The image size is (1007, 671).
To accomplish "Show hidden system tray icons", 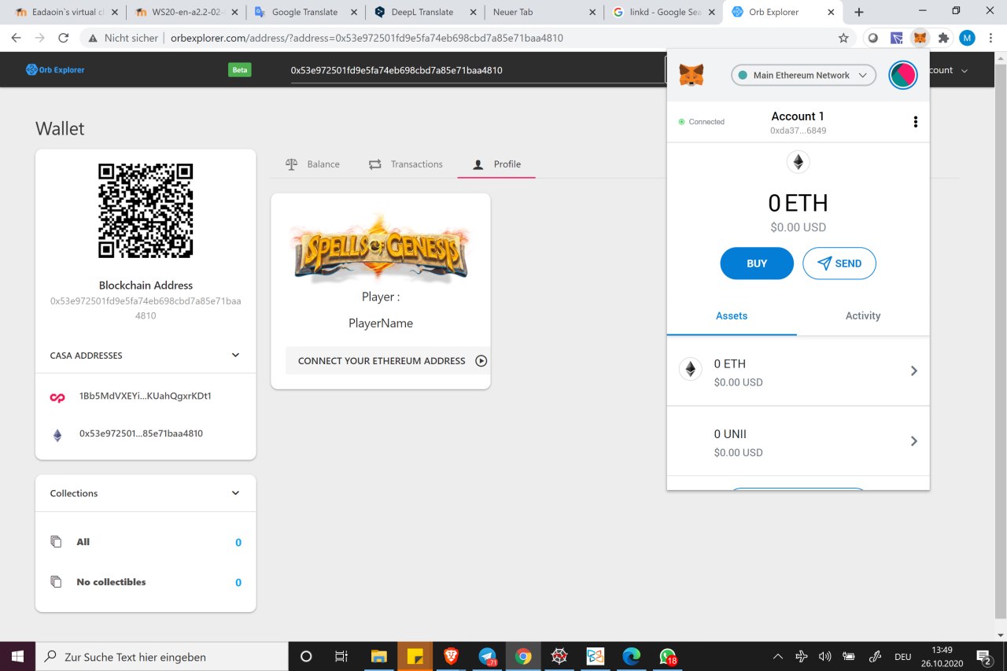I will pos(778,656).
